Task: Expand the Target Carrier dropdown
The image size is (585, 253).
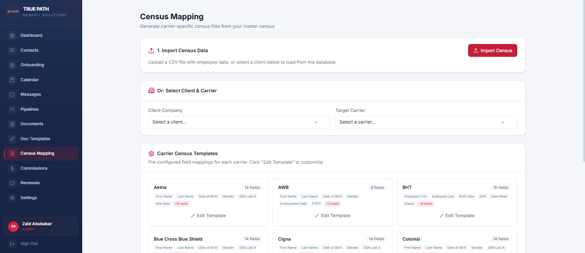Action: click(426, 122)
